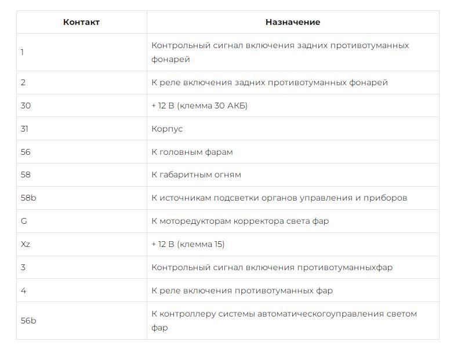Select contact cell "1"
This screenshot has width=454, height=349.
click(x=22, y=52)
